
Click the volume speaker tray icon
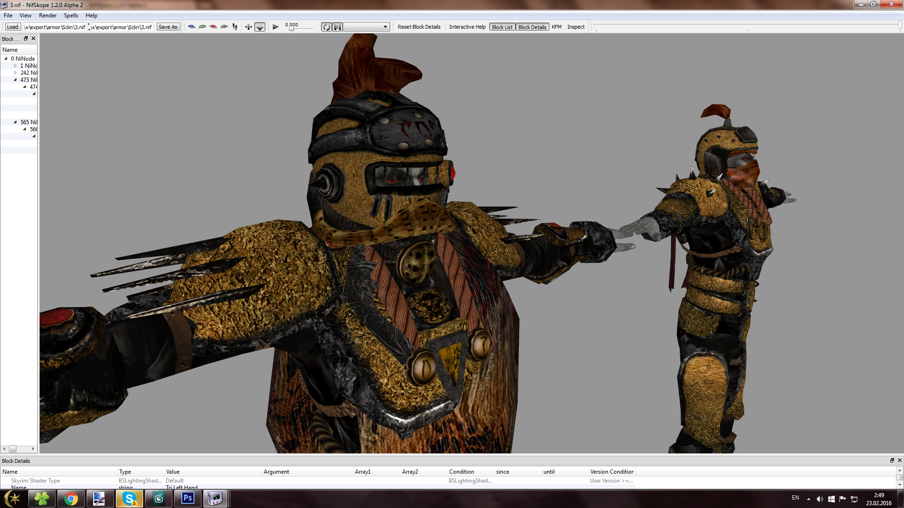pos(820,499)
